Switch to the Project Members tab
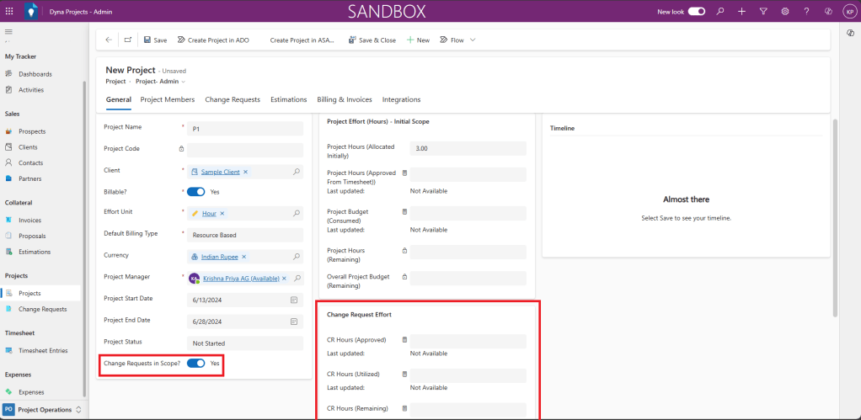The image size is (861, 420). tap(168, 99)
